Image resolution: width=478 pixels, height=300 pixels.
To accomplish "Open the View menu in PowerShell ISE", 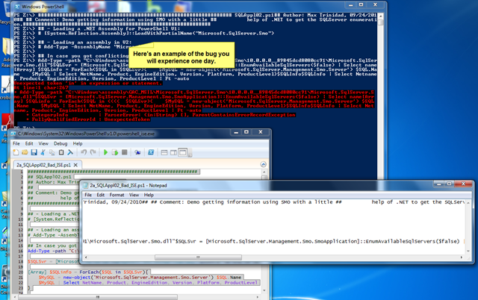I will [43, 143].
